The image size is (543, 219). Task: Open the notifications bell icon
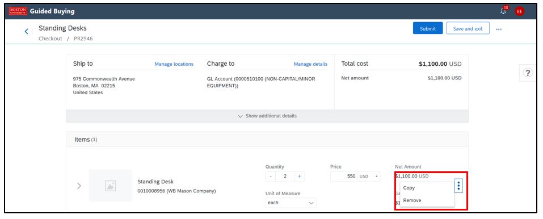pos(503,11)
